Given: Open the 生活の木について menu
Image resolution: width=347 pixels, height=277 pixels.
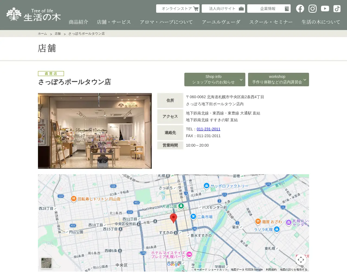Looking at the screenshot, I should point(321,22).
